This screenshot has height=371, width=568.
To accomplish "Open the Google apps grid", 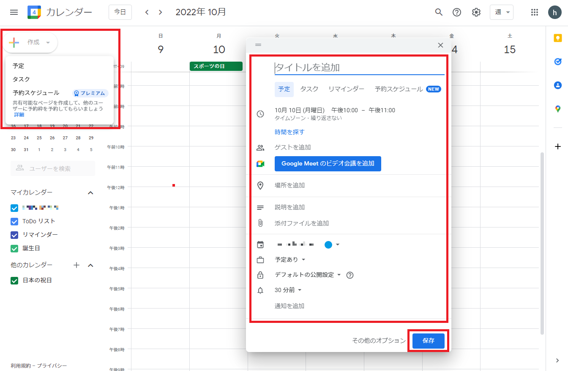I will (535, 12).
